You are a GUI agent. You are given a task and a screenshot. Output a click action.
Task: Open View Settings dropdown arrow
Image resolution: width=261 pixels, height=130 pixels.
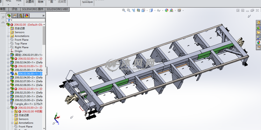click(183, 10)
